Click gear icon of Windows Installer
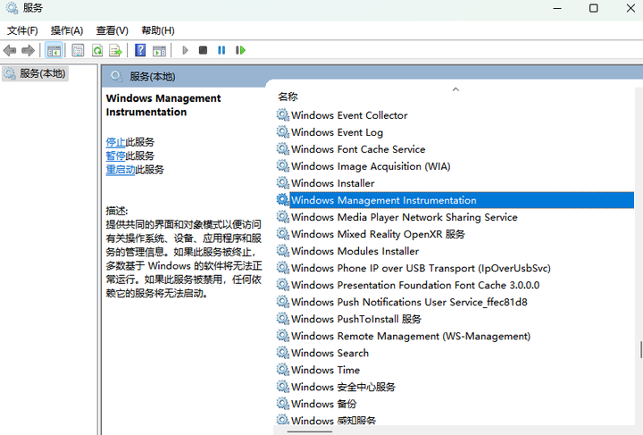Image resolution: width=643 pixels, height=435 pixels. [x=282, y=182]
